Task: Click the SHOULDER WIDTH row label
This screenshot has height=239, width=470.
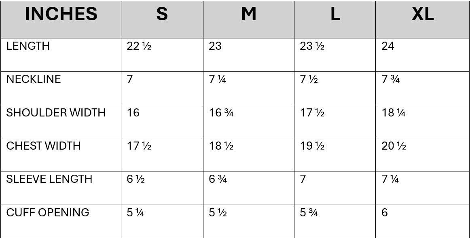Action: 56,113
